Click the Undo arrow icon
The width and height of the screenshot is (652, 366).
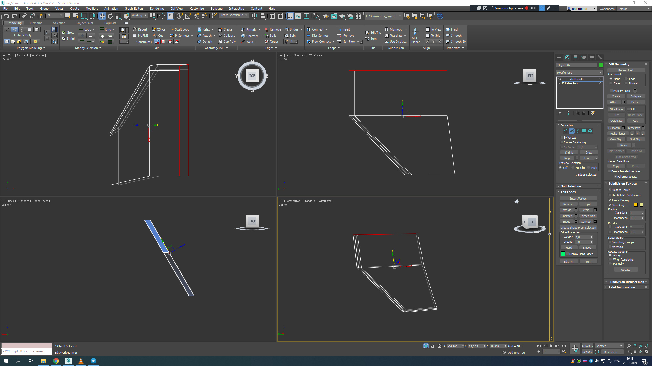[x=6, y=16]
